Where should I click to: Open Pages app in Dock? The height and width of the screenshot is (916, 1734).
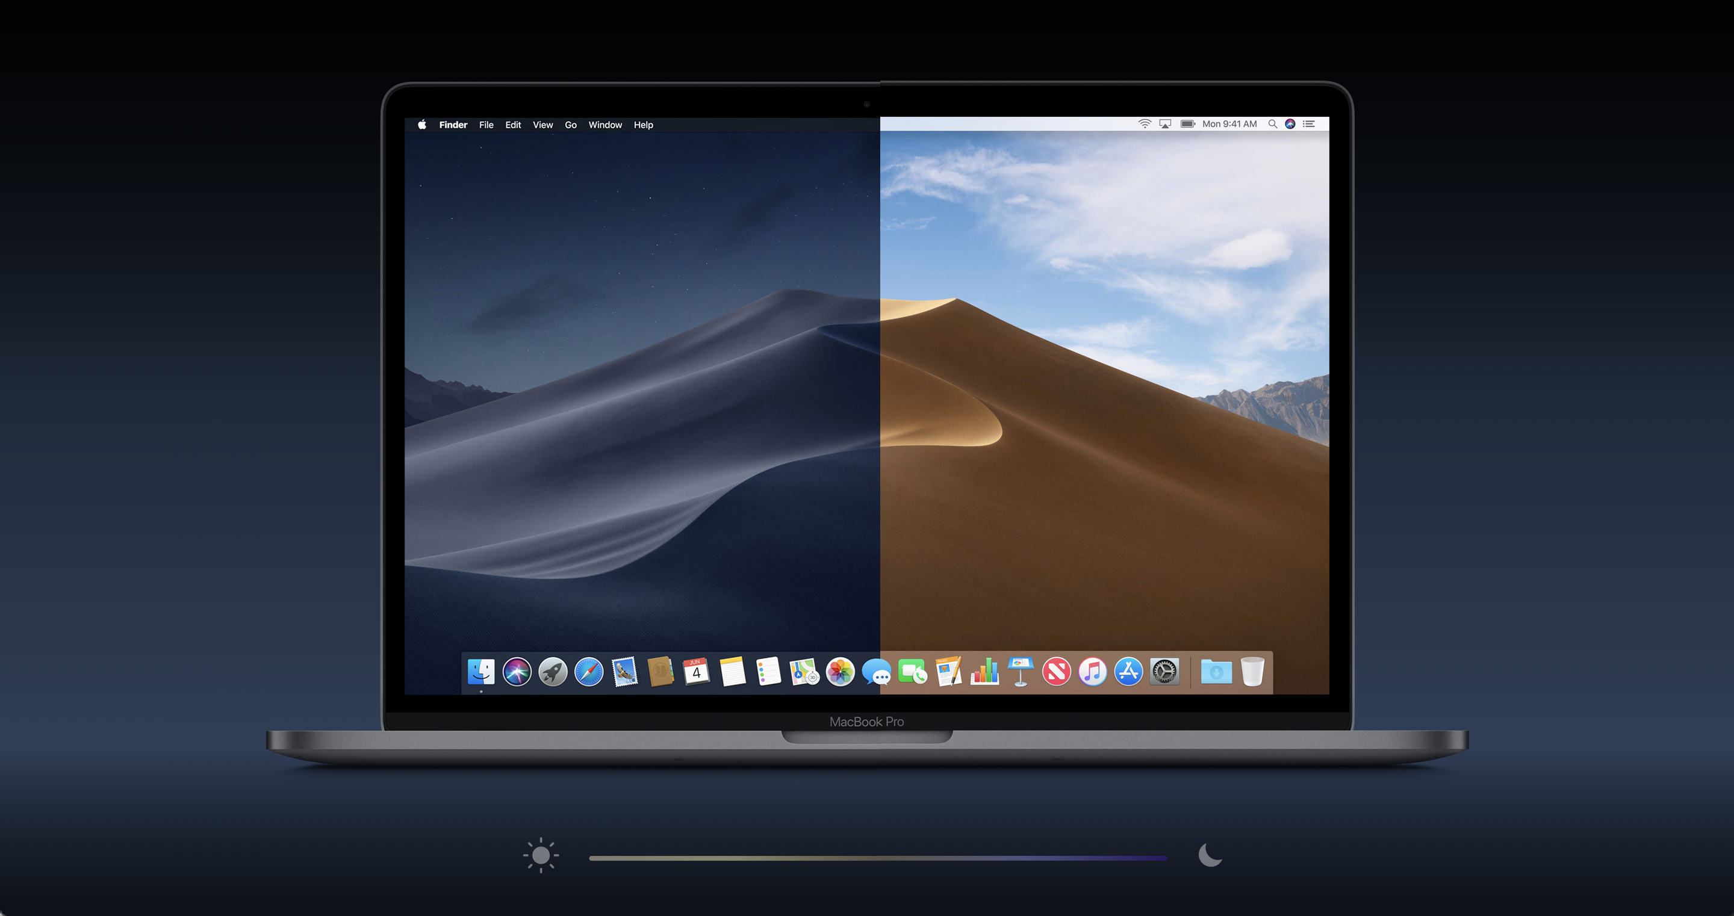[948, 672]
